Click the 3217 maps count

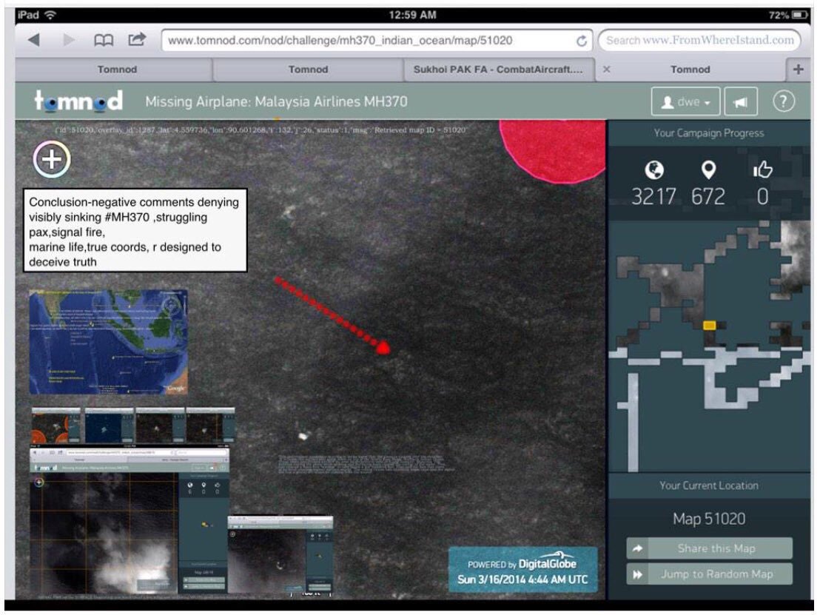click(653, 197)
